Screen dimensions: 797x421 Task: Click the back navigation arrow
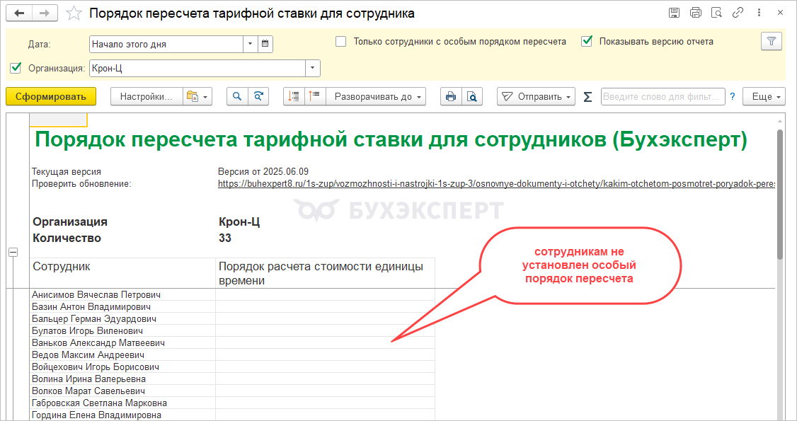(x=19, y=13)
